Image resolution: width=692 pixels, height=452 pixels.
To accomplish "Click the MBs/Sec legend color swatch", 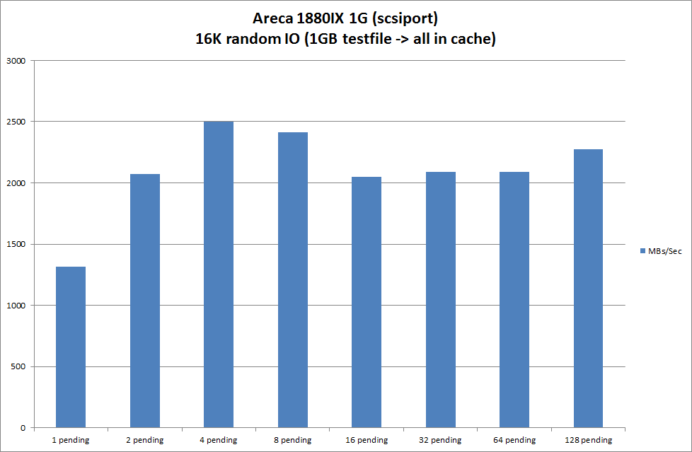I will pyautogui.click(x=642, y=250).
